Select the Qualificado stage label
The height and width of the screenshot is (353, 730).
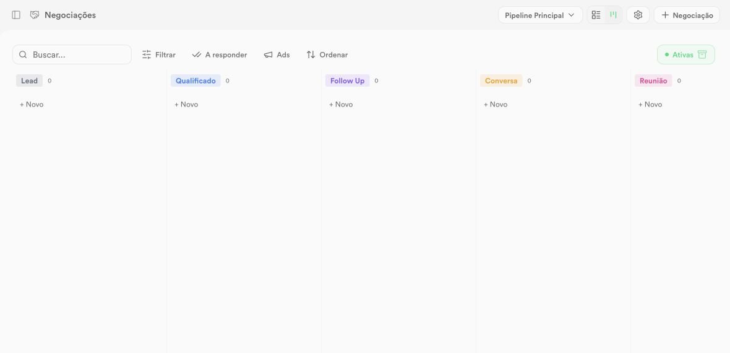coord(195,81)
